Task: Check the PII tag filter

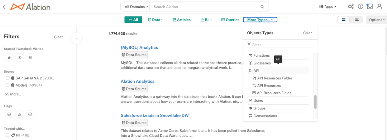Action: click(x=8, y=135)
